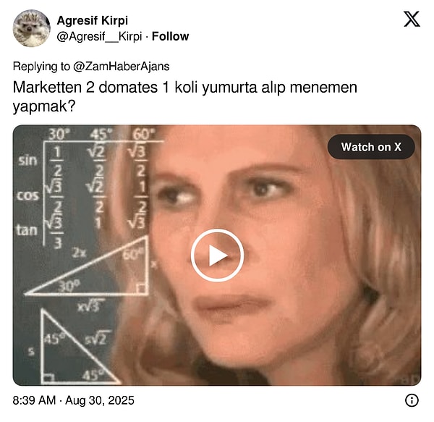Click the Aug 30, 2025 date
This screenshot has width=434, height=422.
(100, 400)
